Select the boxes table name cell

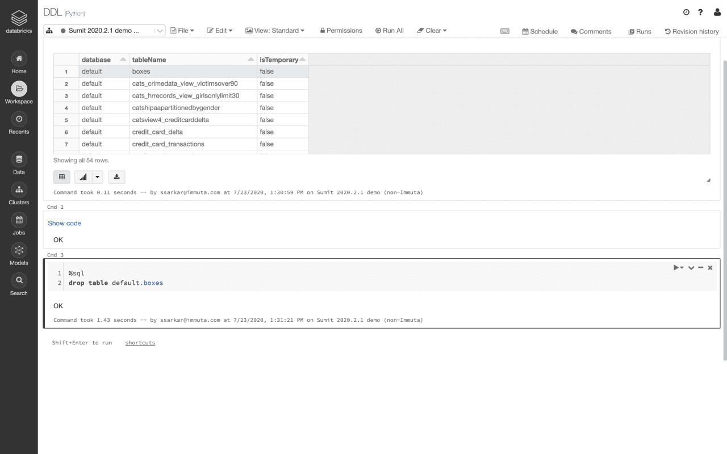pyautogui.click(x=193, y=72)
